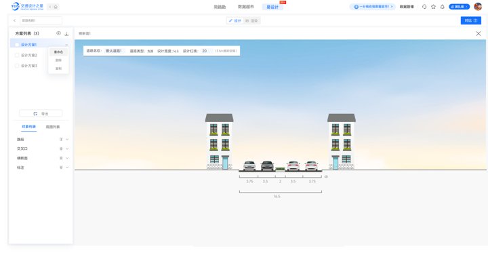
Task: Check the 设计方案3 checkbox
Action: pos(17,66)
